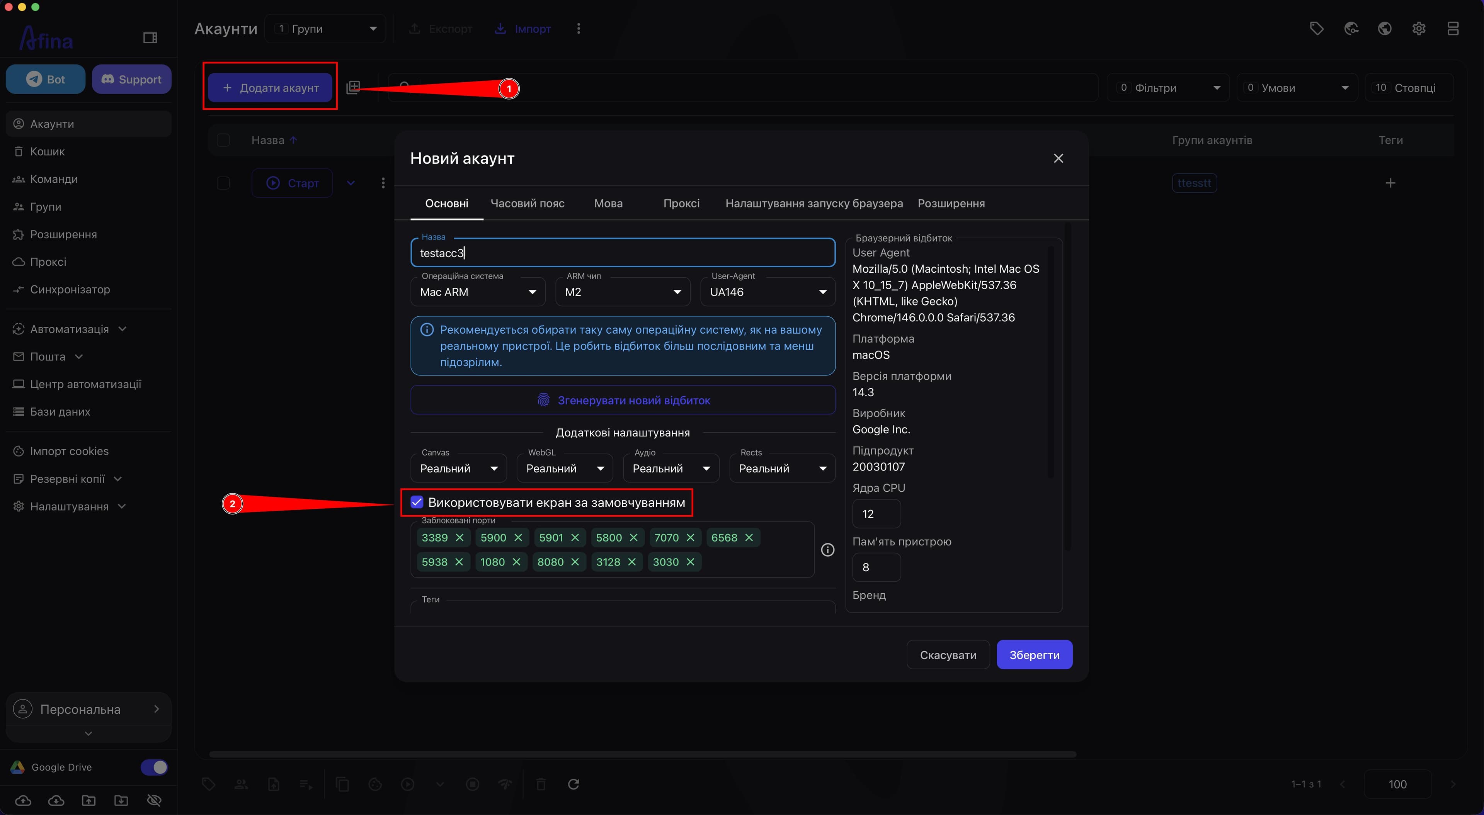Click the Скасувати button

[948, 655]
